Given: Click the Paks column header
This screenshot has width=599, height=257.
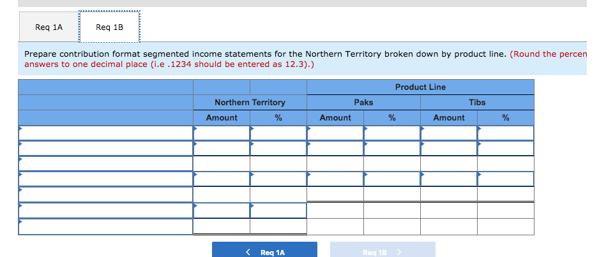Looking at the screenshot, I should [364, 102].
